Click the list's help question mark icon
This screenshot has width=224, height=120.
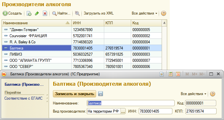163,13
